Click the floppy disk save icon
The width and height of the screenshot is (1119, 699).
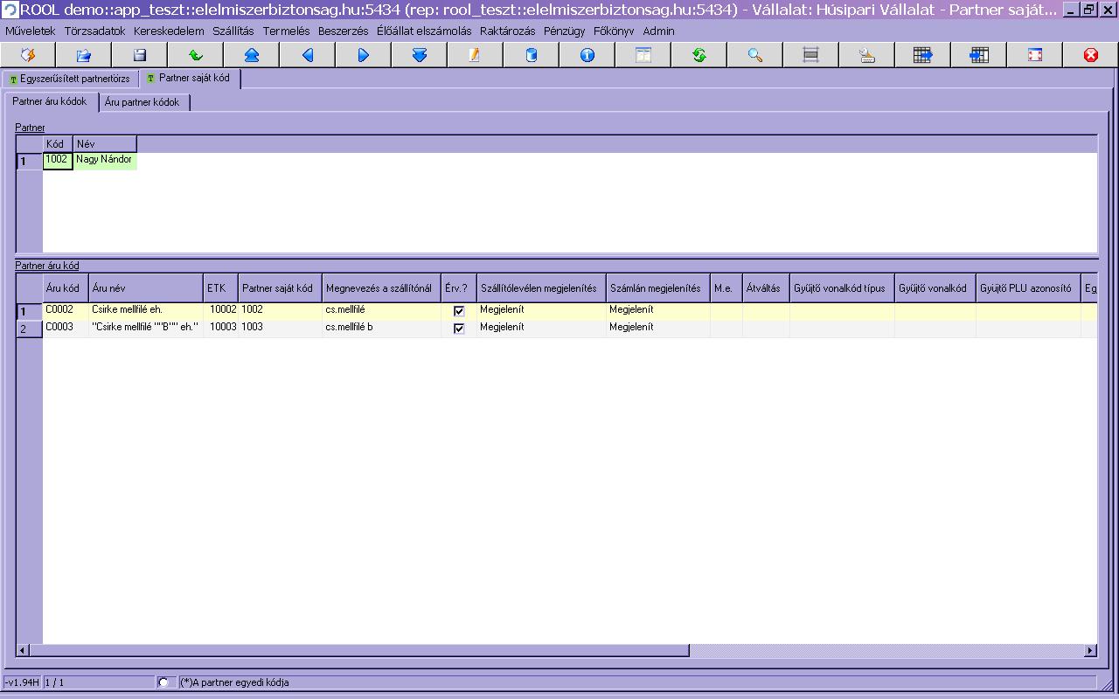click(140, 55)
